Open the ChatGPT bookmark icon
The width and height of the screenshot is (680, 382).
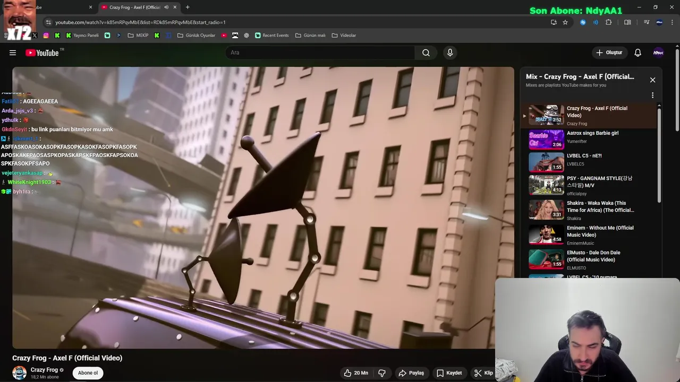coord(246,36)
